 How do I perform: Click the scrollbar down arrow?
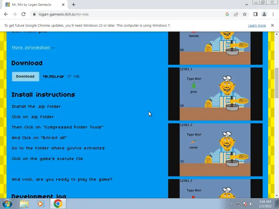(x=277, y=196)
